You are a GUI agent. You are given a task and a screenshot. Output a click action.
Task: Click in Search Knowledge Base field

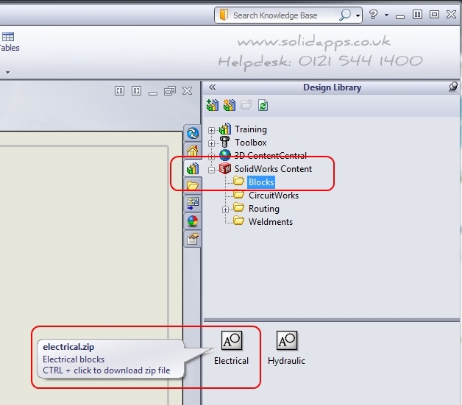283,15
